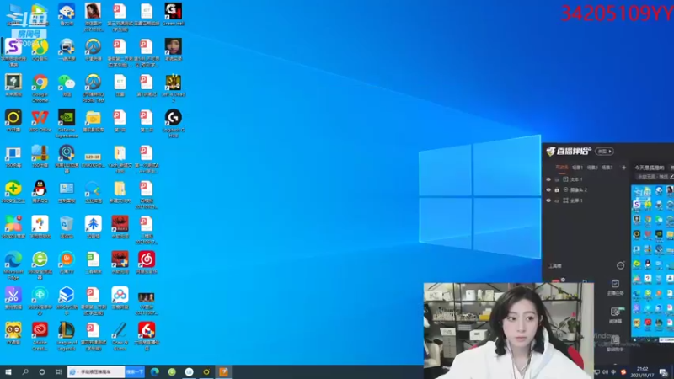
Task: Select the Left 4 Dead 2 shortcut
Action: coord(174,82)
